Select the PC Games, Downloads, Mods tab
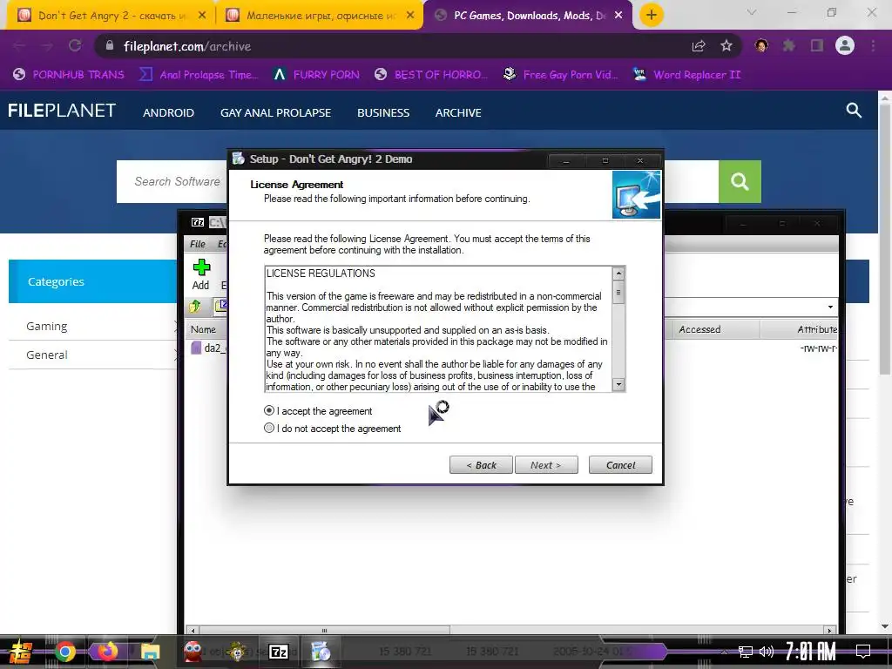892x669 pixels. pyautogui.click(x=527, y=16)
